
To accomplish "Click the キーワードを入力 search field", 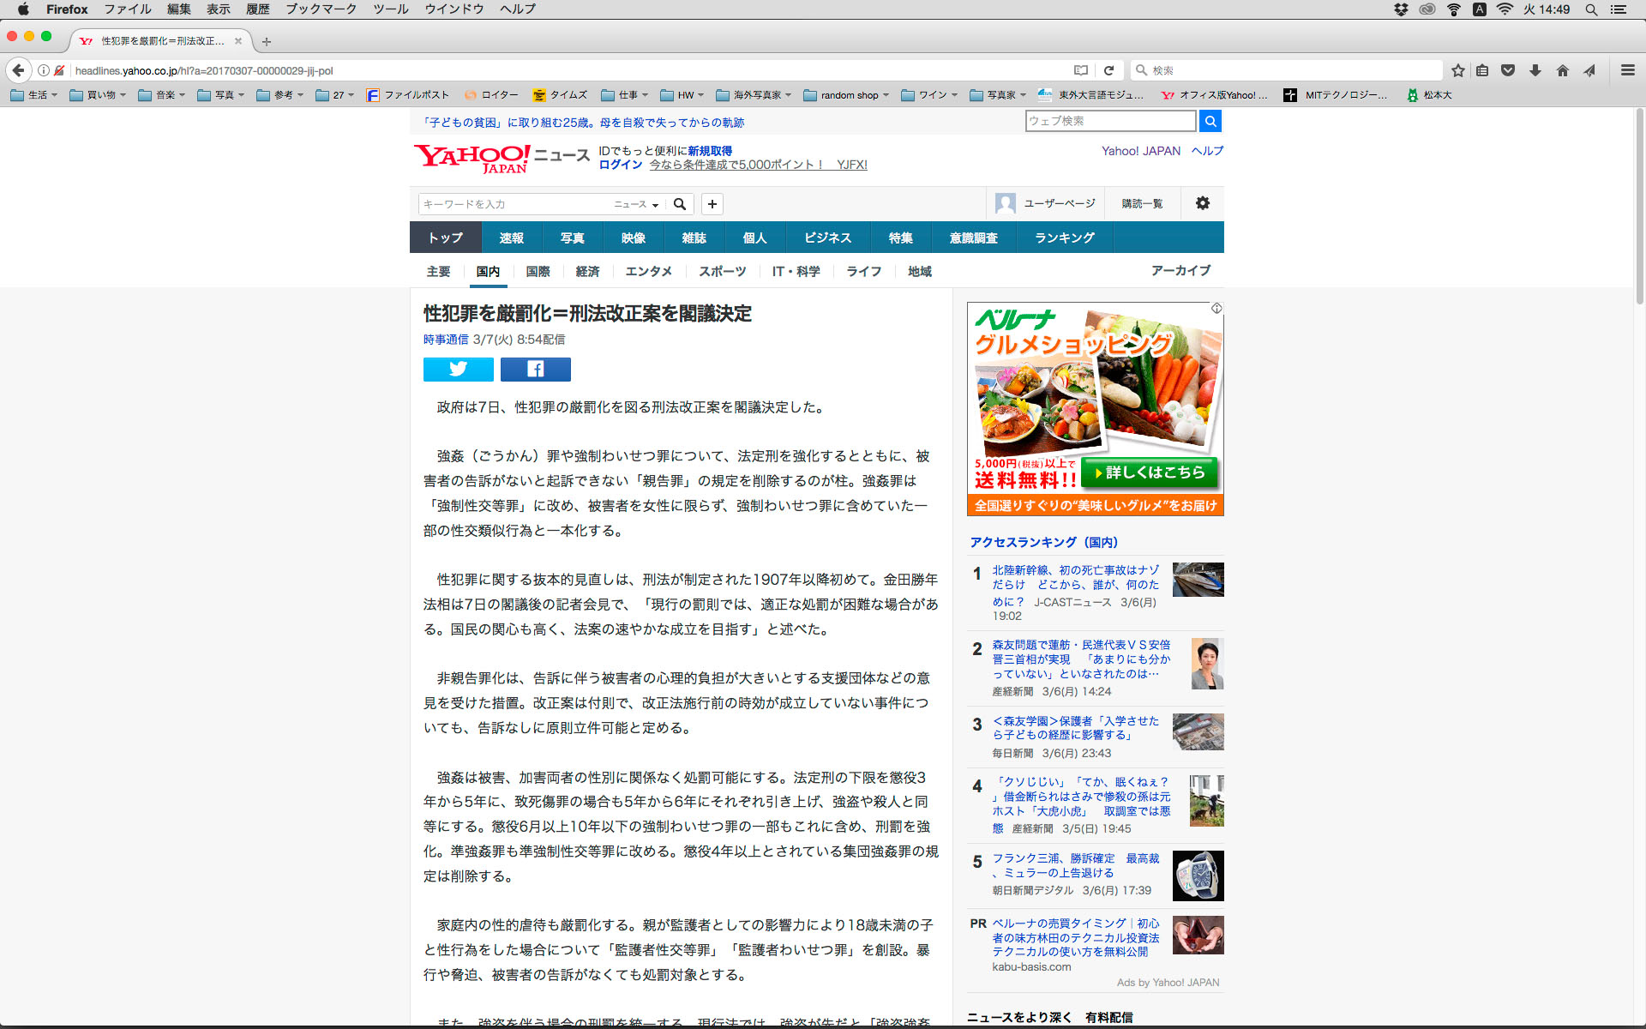I will (x=514, y=204).
